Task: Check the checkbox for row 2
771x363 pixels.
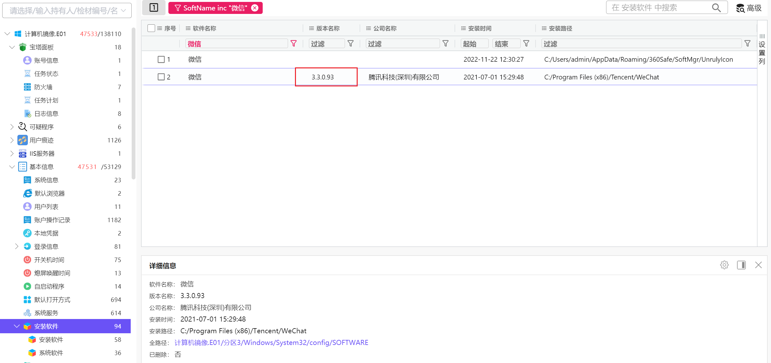Action: (161, 77)
